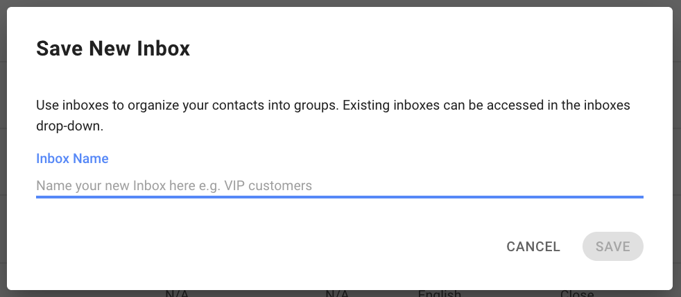Cancel the Save New Inbox dialog
The width and height of the screenshot is (681, 297).
(533, 246)
